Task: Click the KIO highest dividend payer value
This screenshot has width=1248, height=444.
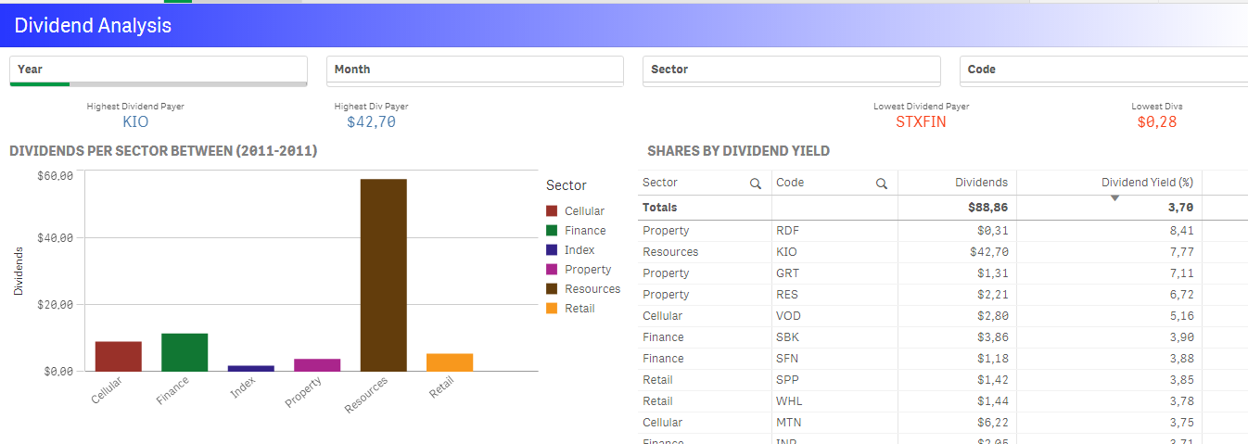Action: tap(135, 121)
